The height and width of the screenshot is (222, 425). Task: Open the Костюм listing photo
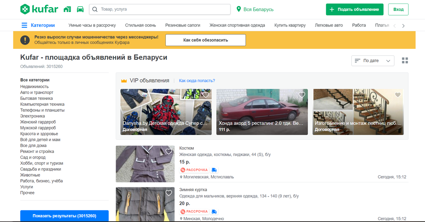(145, 164)
